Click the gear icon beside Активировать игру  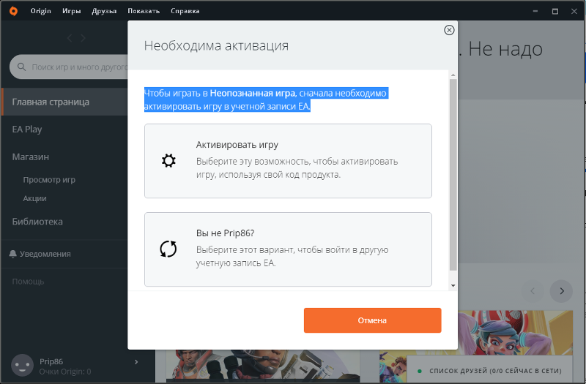168,161
